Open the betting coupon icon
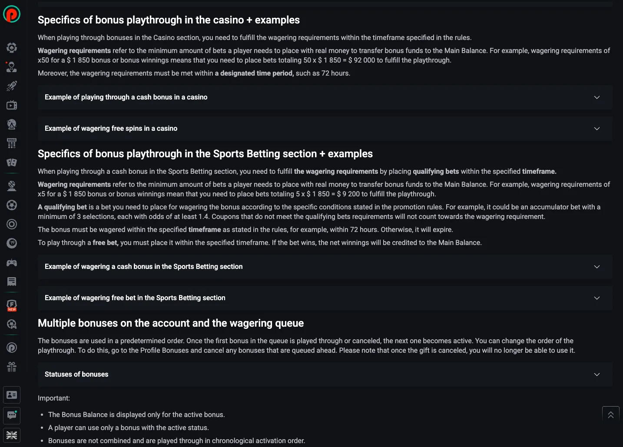 (12, 281)
